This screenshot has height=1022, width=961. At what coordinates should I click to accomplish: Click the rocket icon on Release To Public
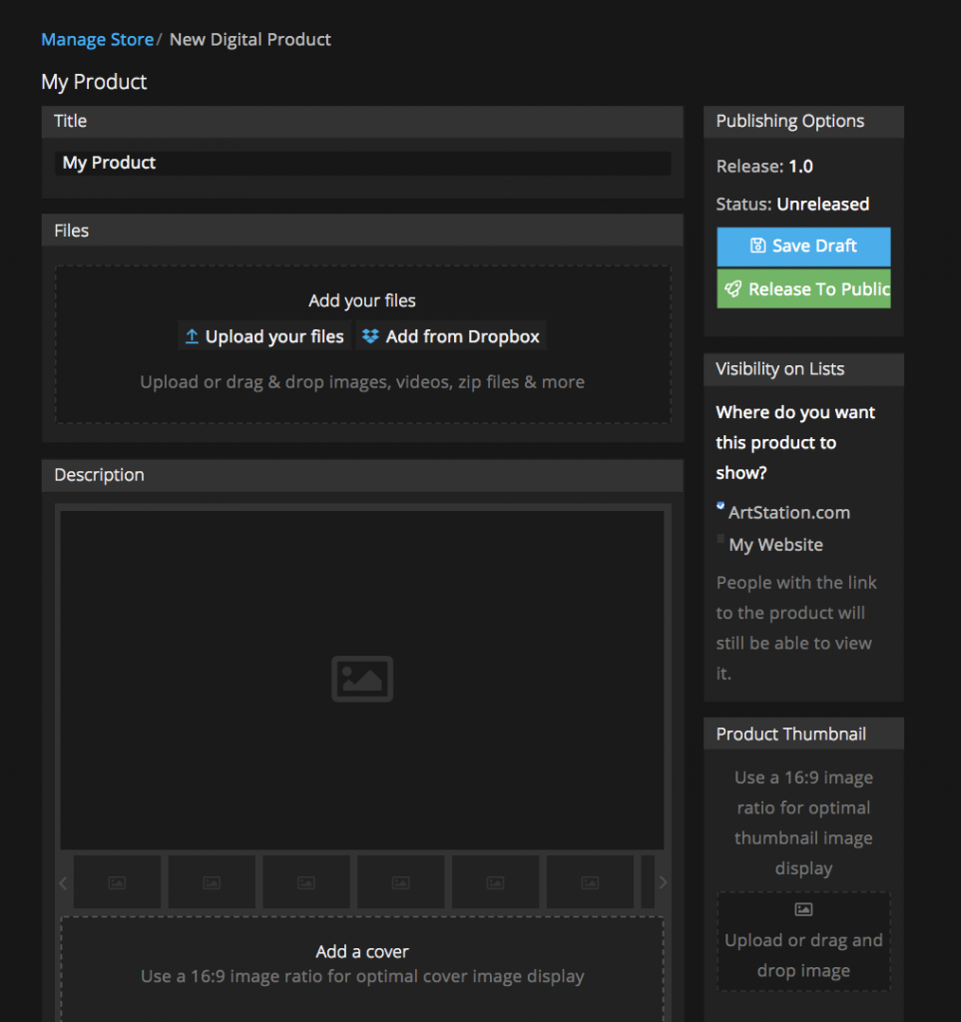[x=733, y=288]
